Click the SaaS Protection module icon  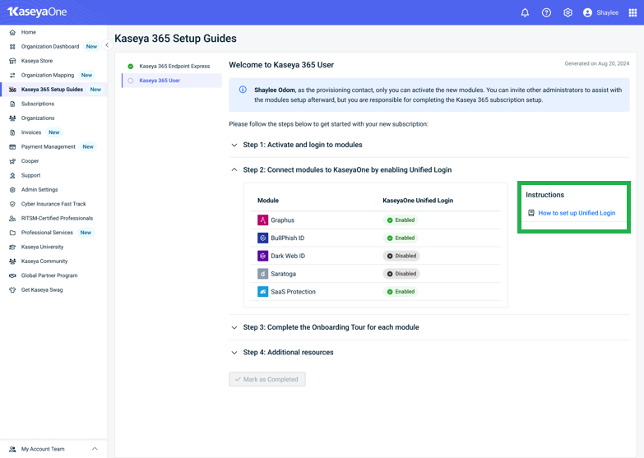(x=262, y=292)
